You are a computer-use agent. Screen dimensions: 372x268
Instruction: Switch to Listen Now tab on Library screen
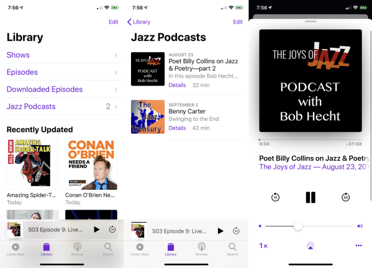pyautogui.click(x=16, y=249)
